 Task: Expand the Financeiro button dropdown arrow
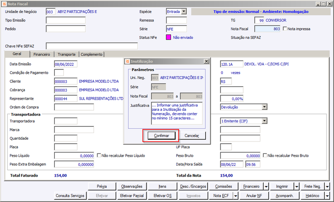(266, 186)
